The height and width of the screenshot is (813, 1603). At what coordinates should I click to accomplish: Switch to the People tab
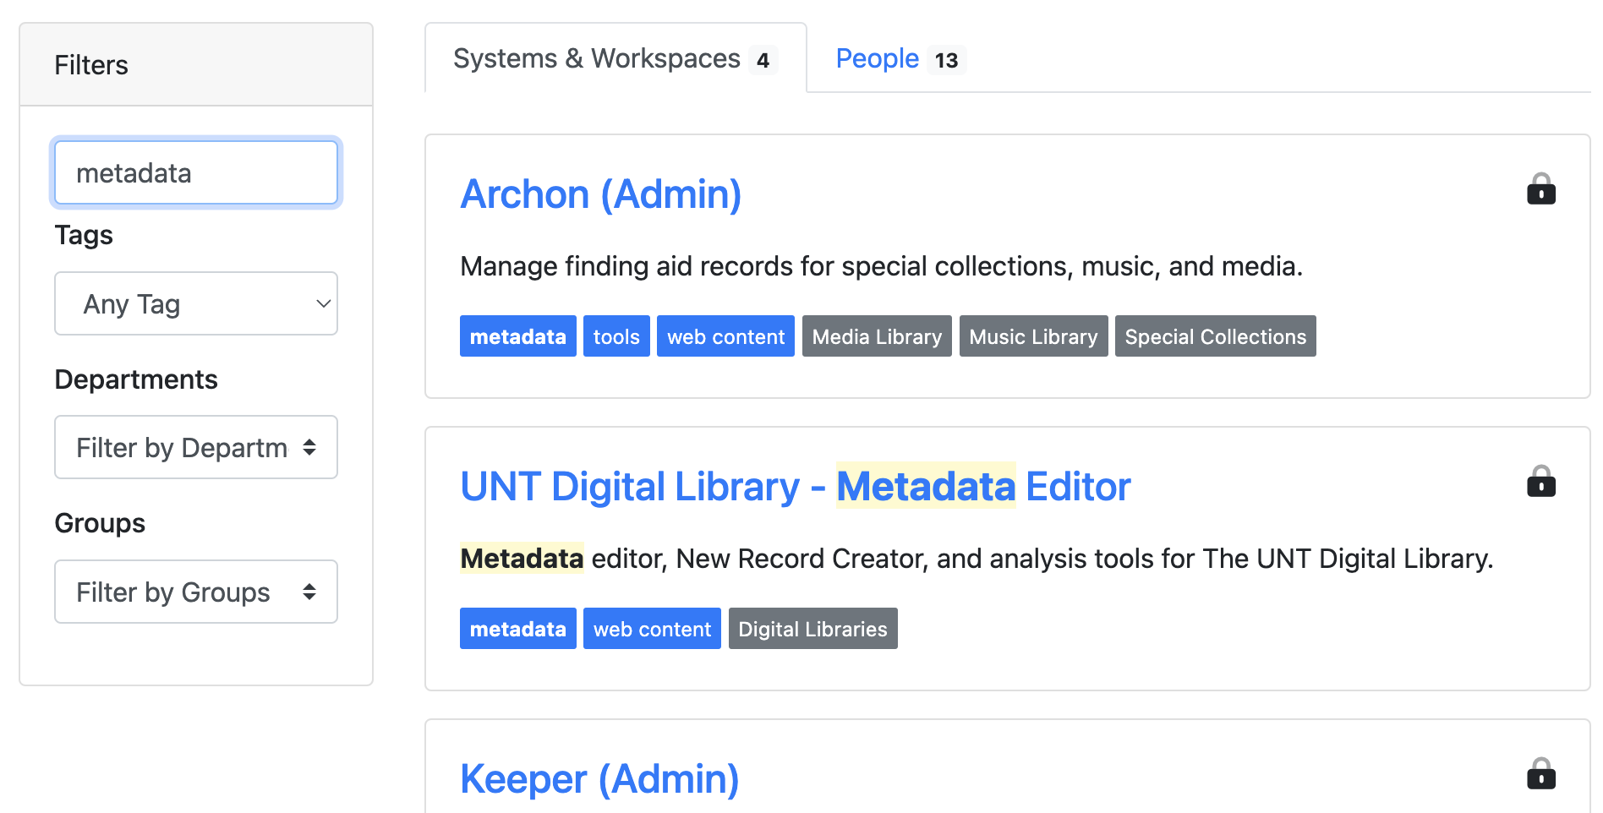(900, 58)
